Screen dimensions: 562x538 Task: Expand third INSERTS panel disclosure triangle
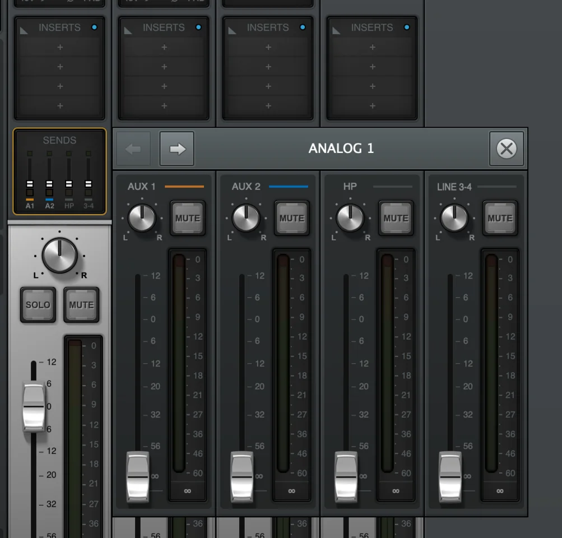coord(233,30)
